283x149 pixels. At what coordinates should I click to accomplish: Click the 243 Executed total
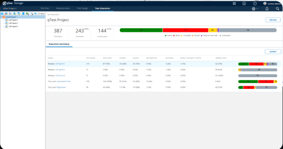tap(80, 31)
